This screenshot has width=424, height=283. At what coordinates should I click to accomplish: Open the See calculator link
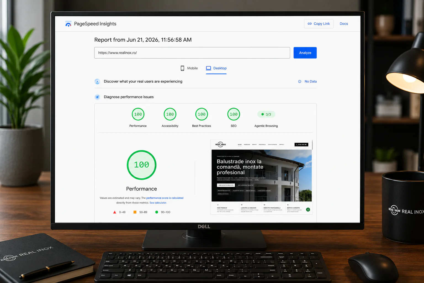click(158, 203)
